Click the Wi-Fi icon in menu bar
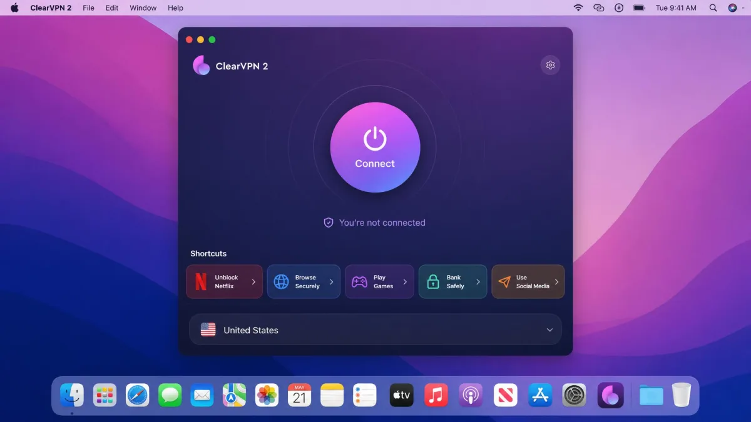751x422 pixels. [x=578, y=8]
